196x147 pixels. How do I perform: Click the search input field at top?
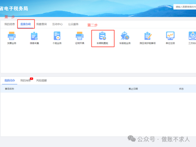pos(185,7)
